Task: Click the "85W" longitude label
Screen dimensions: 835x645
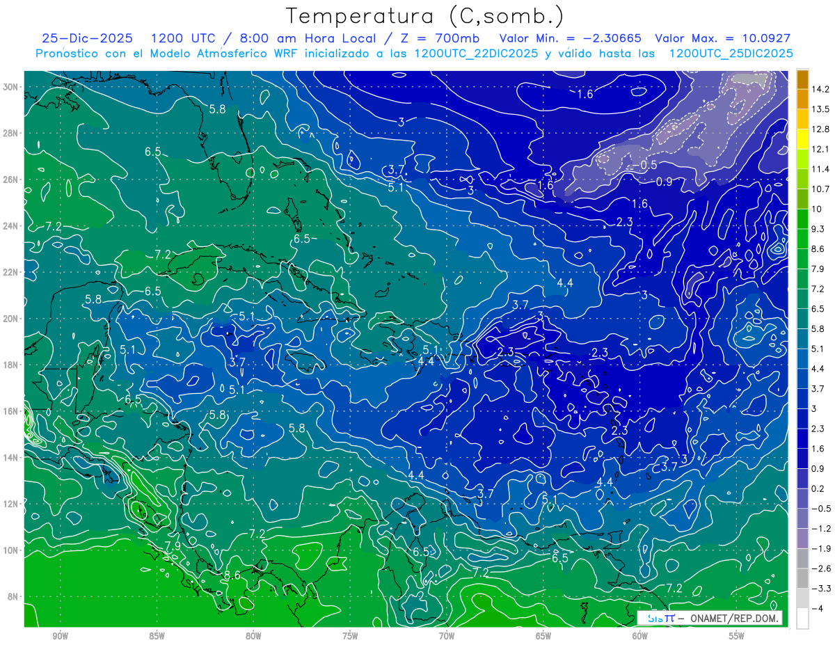Action: pos(157,637)
